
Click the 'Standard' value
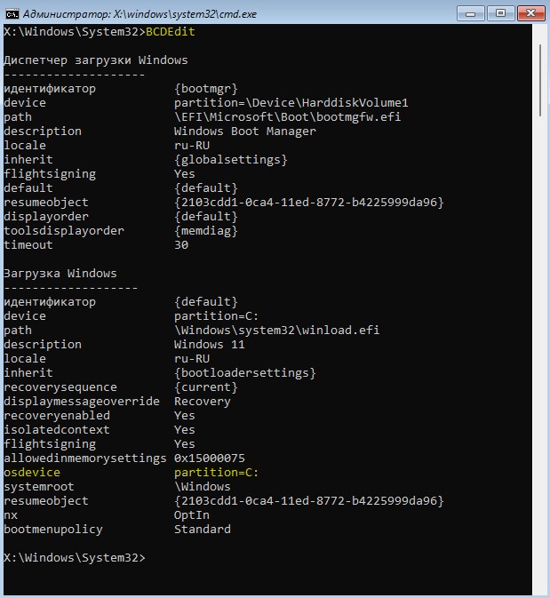(203, 530)
